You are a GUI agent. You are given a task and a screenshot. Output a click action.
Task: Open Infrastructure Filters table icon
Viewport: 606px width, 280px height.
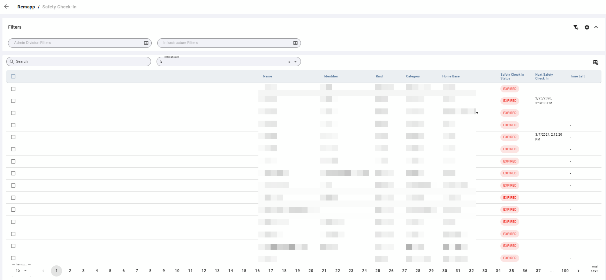pyautogui.click(x=295, y=43)
